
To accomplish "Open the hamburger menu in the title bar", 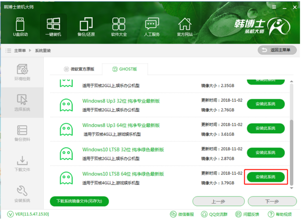I will (x=274, y=7).
